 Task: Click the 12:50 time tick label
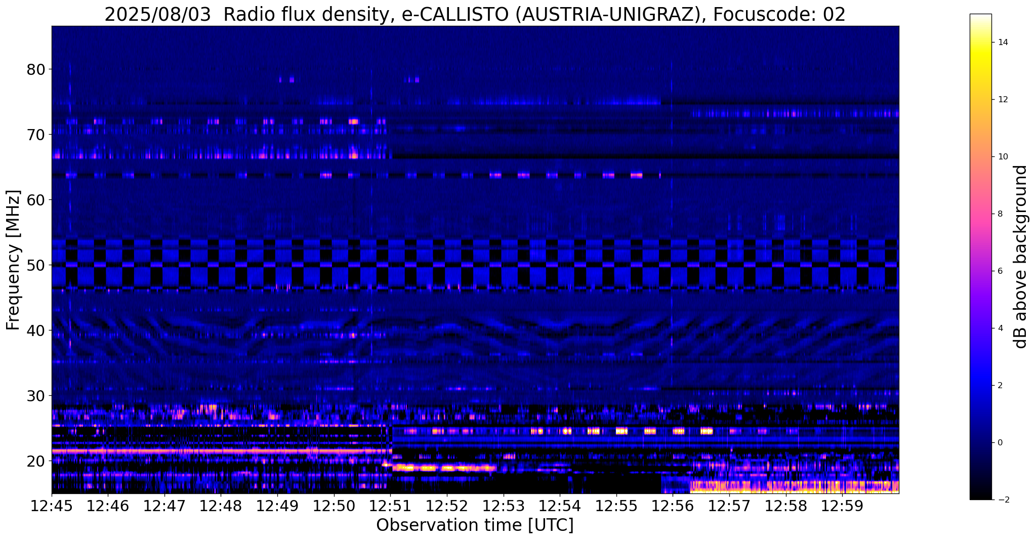[x=334, y=507]
